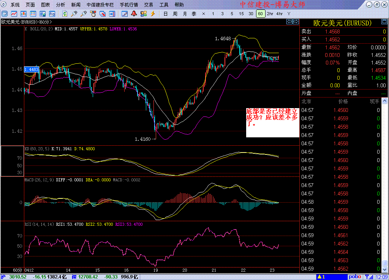Select the 15 minute period
Screen dimensions: 389x280
241,14
